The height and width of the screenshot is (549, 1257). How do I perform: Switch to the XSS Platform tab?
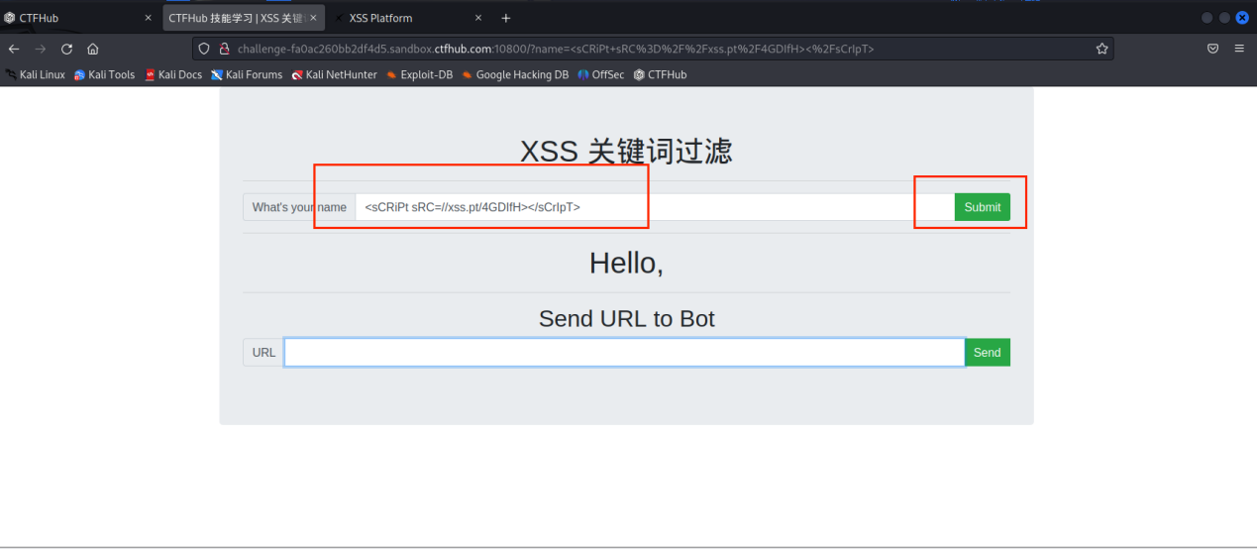point(409,18)
